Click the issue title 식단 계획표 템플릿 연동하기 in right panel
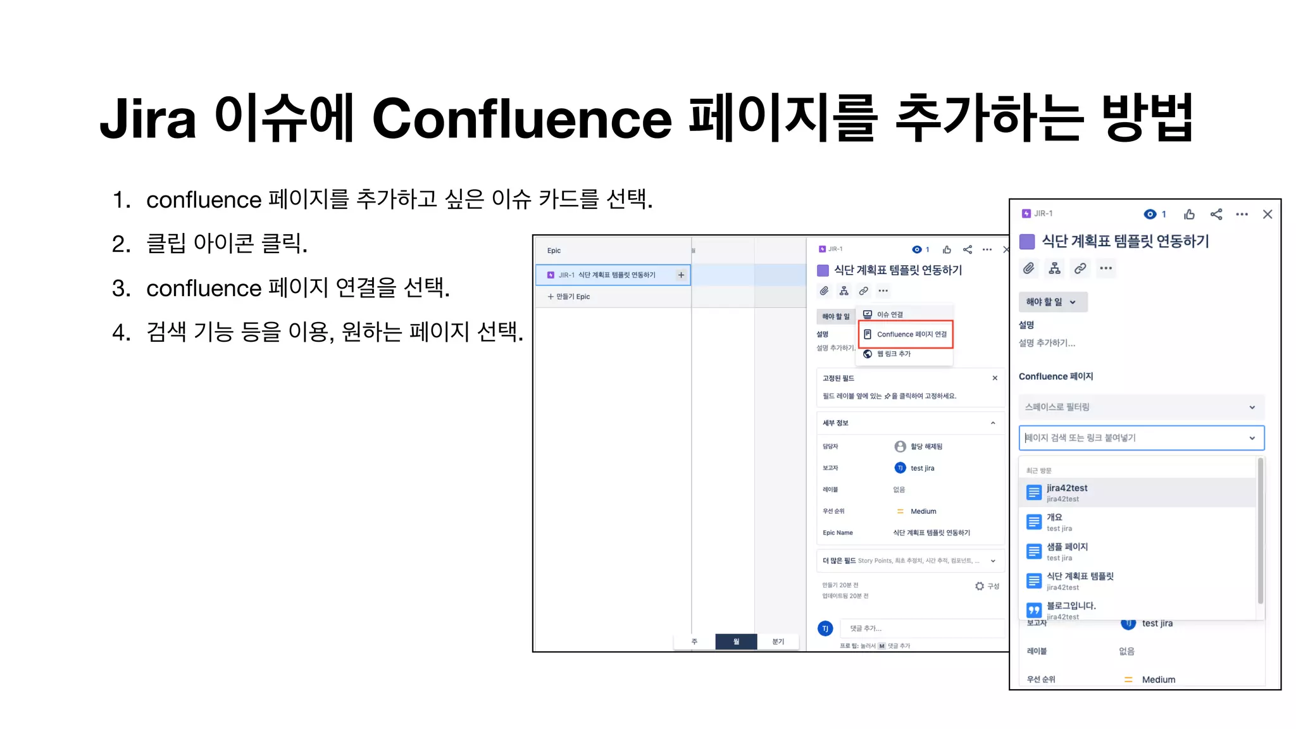 point(1125,241)
